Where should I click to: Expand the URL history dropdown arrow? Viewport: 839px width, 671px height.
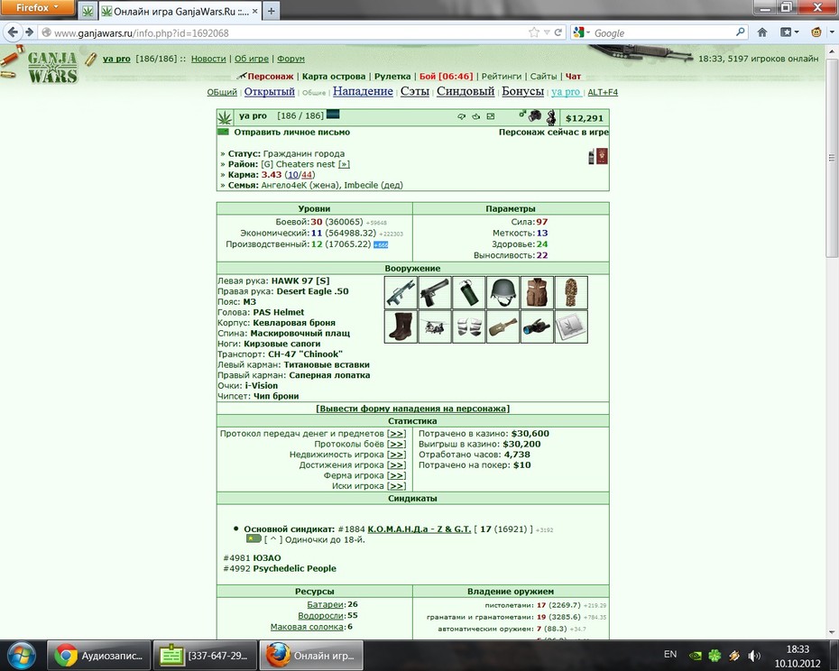[x=547, y=32]
